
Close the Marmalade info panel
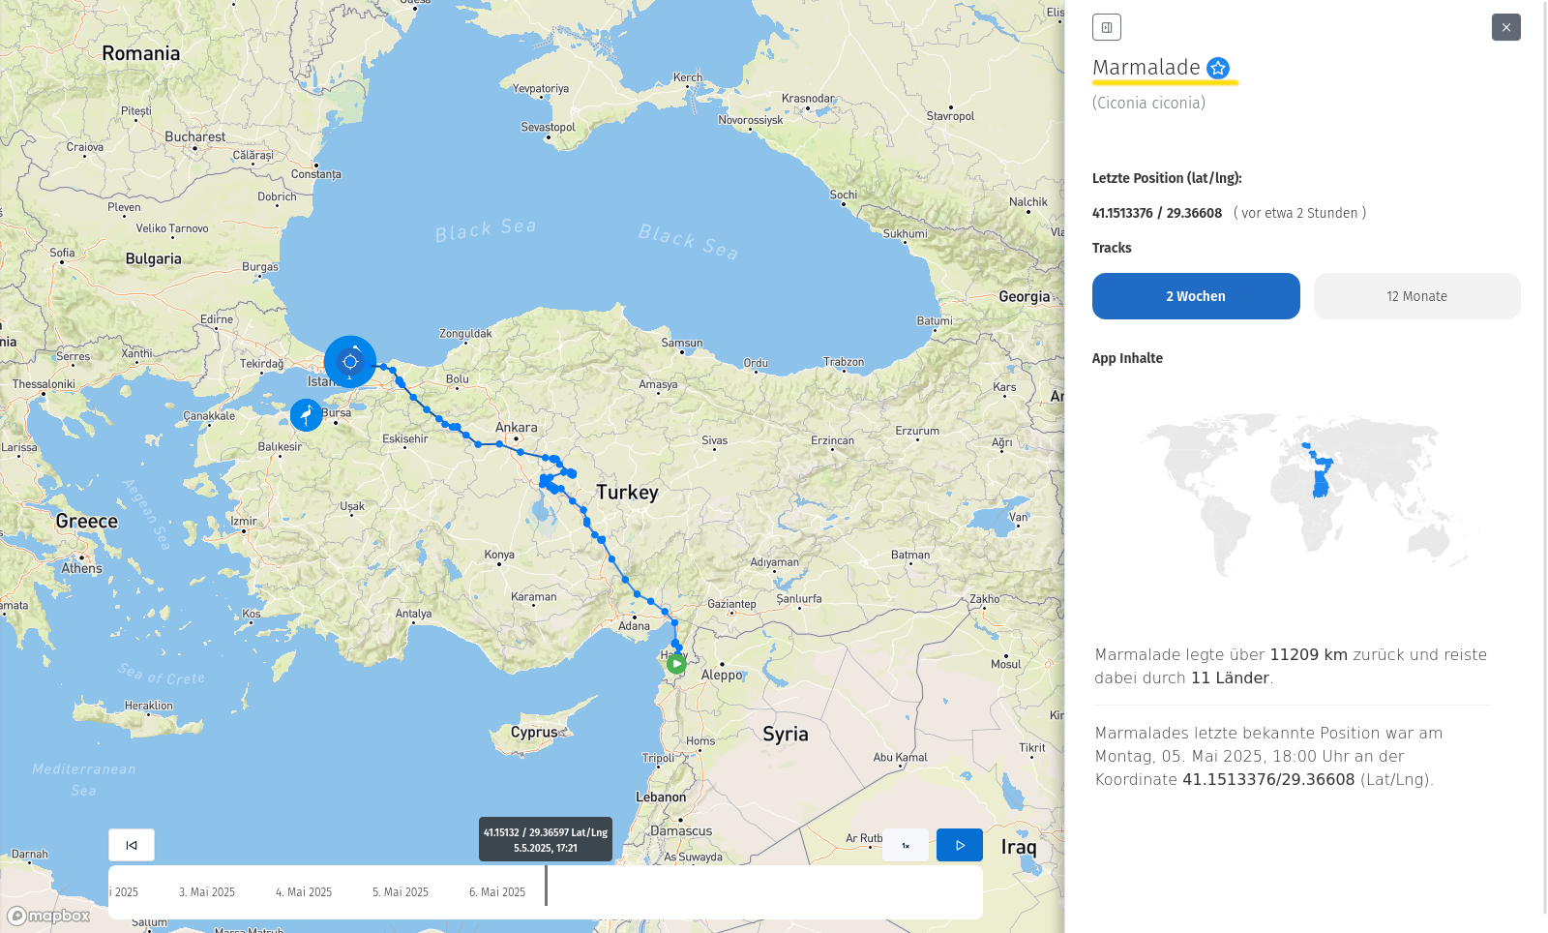tap(1505, 27)
